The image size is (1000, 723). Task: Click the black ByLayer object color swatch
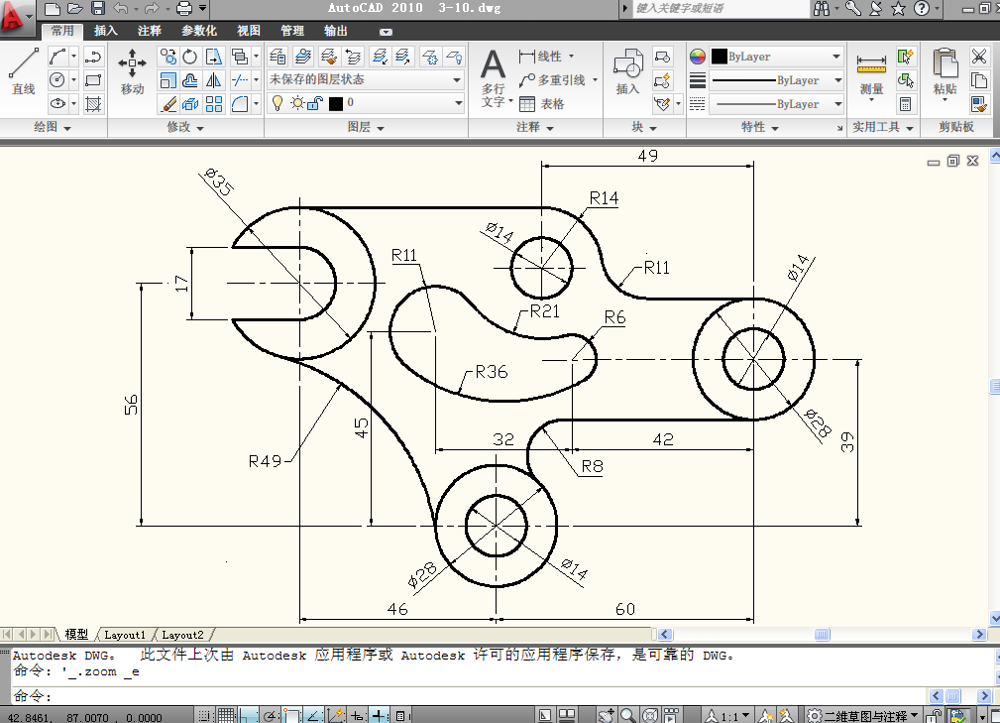point(720,57)
